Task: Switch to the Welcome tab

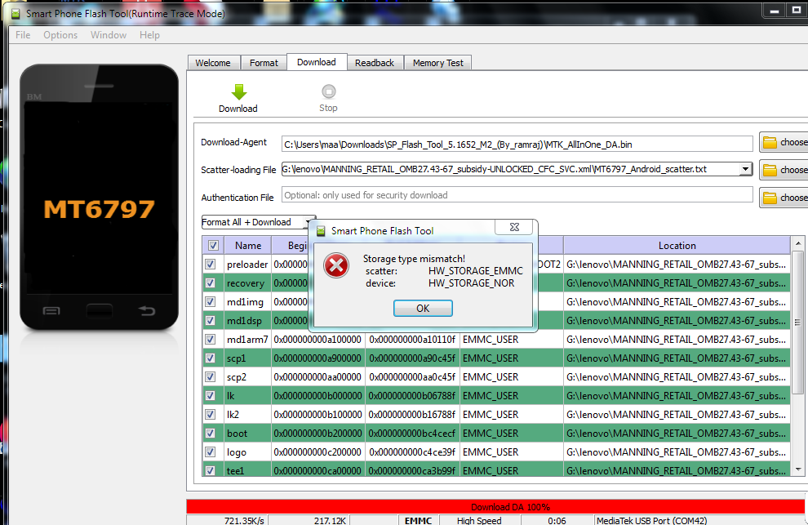Action: click(213, 63)
